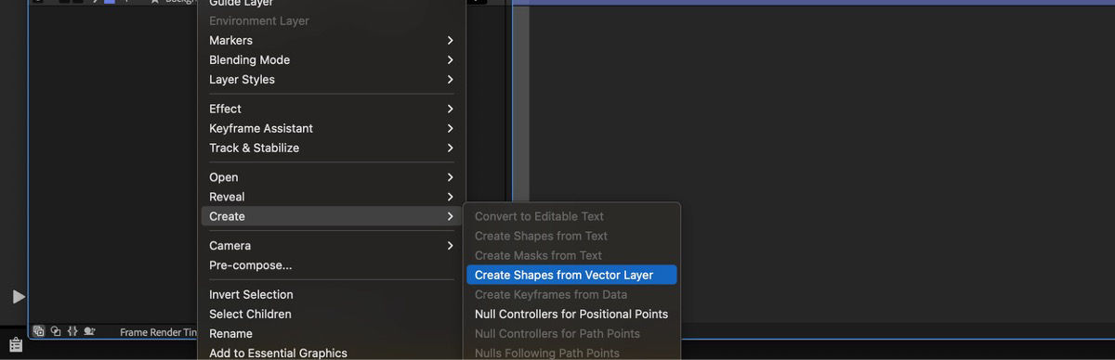1115x360 pixels.
Task: Click the Markers submenu arrow
Action: pyautogui.click(x=450, y=40)
